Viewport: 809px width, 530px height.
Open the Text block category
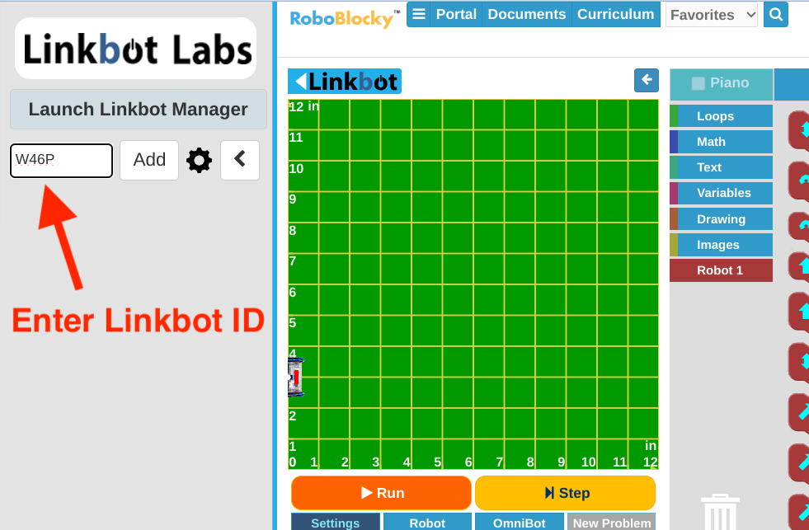(722, 167)
